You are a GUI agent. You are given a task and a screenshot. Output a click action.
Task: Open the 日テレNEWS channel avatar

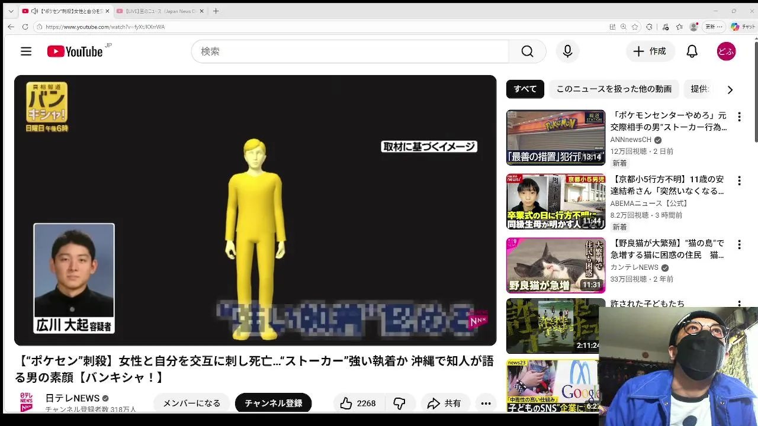(x=26, y=402)
